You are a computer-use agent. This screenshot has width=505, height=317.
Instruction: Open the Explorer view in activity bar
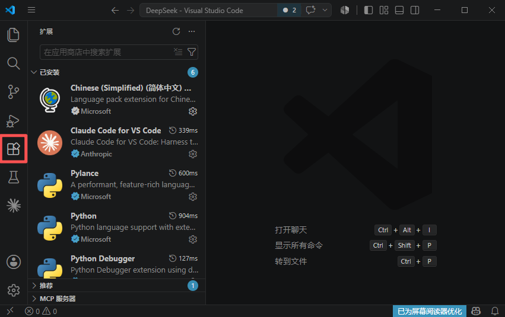[x=14, y=35]
